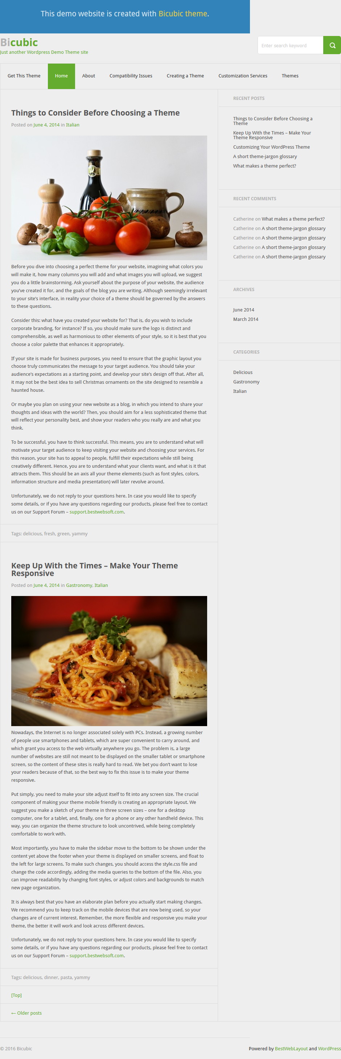Click the search keyword input field
341x1059 pixels.
pos(291,45)
